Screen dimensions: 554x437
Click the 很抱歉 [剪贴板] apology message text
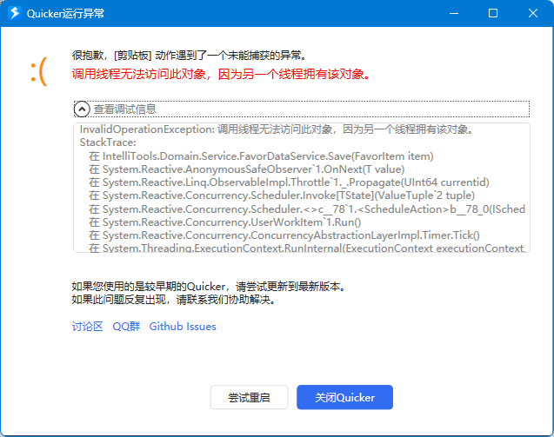189,55
